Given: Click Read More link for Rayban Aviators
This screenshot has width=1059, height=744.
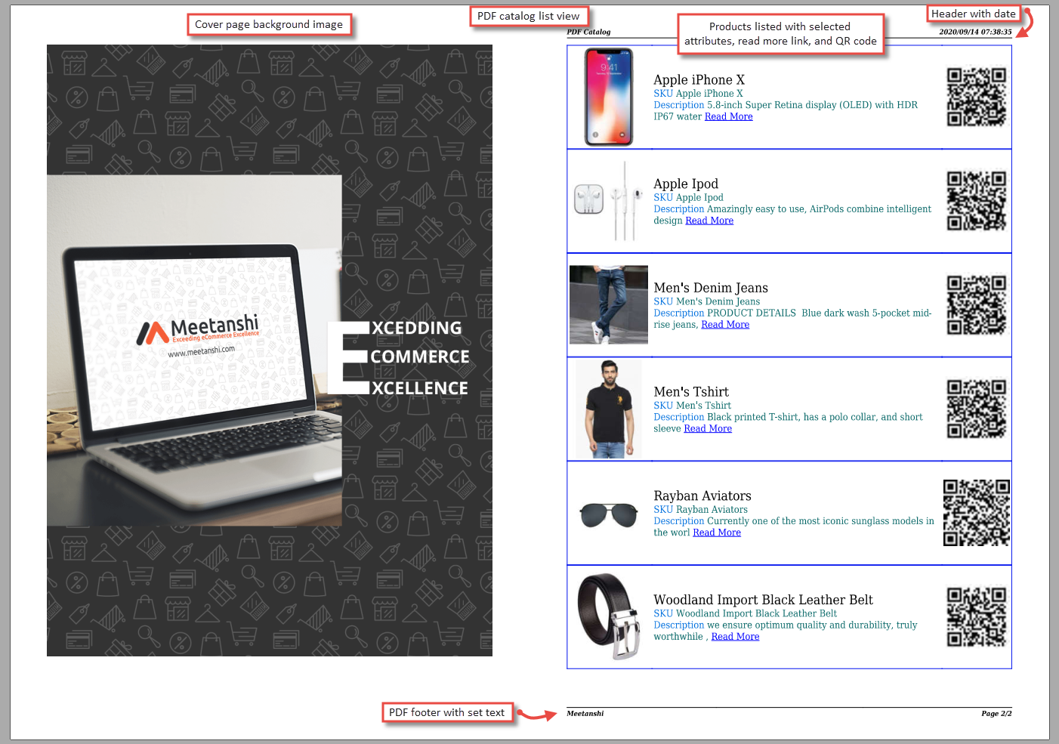Looking at the screenshot, I should pyautogui.click(x=717, y=533).
